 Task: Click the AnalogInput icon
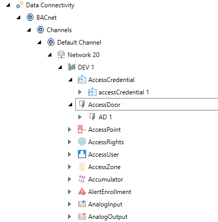coord(82,204)
